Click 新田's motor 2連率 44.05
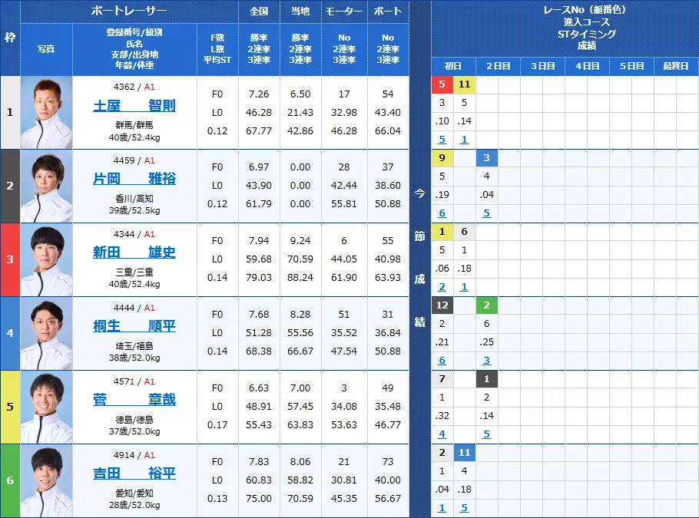 click(344, 259)
